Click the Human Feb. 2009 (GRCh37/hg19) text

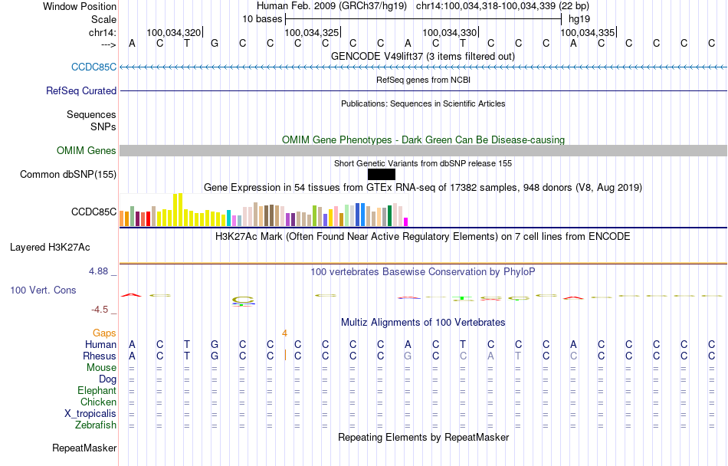pyautogui.click(x=332, y=6)
